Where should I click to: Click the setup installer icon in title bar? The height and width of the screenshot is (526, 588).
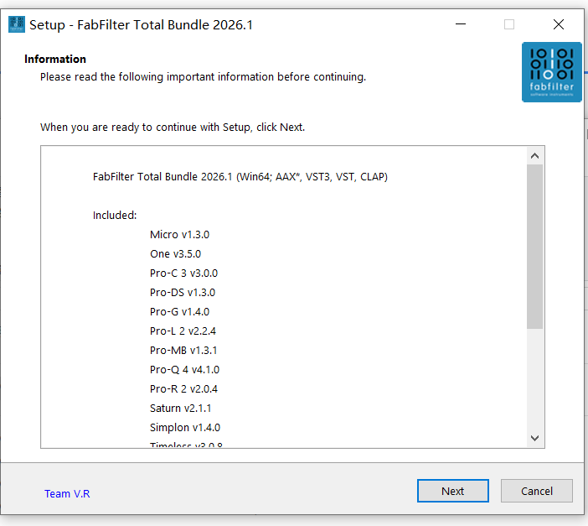pyautogui.click(x=16, y=24)
